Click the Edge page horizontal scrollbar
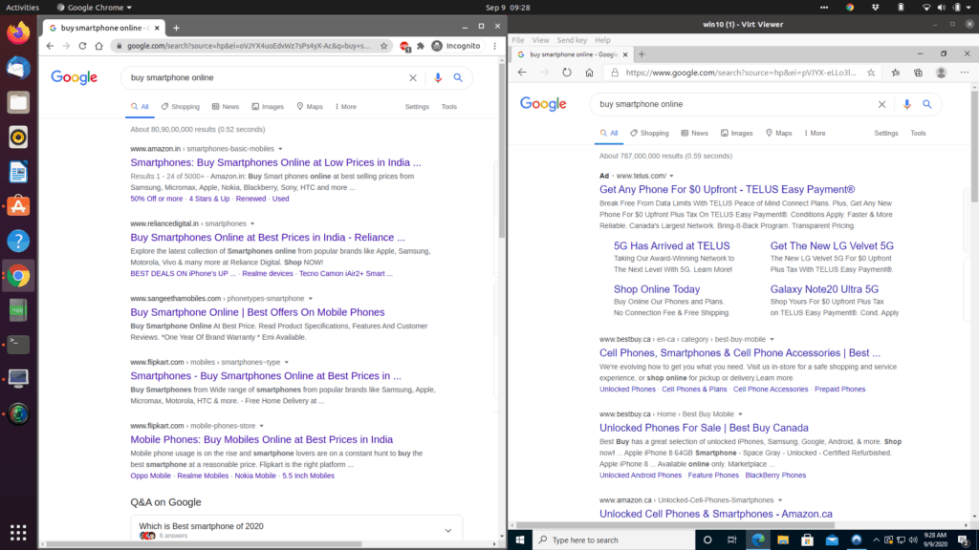This screenshot has width=979, height=550. point(676,525)
